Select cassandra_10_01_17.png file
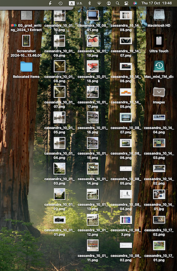 tap(93, 92)
